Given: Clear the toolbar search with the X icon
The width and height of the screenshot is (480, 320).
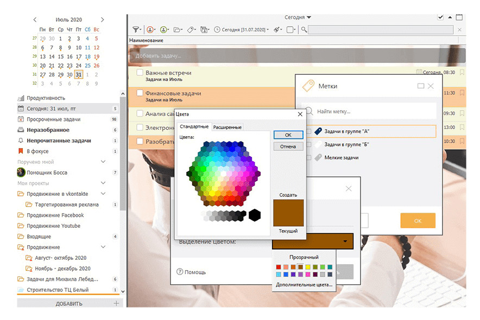Looking at the screenshot, I should [459, 30].
